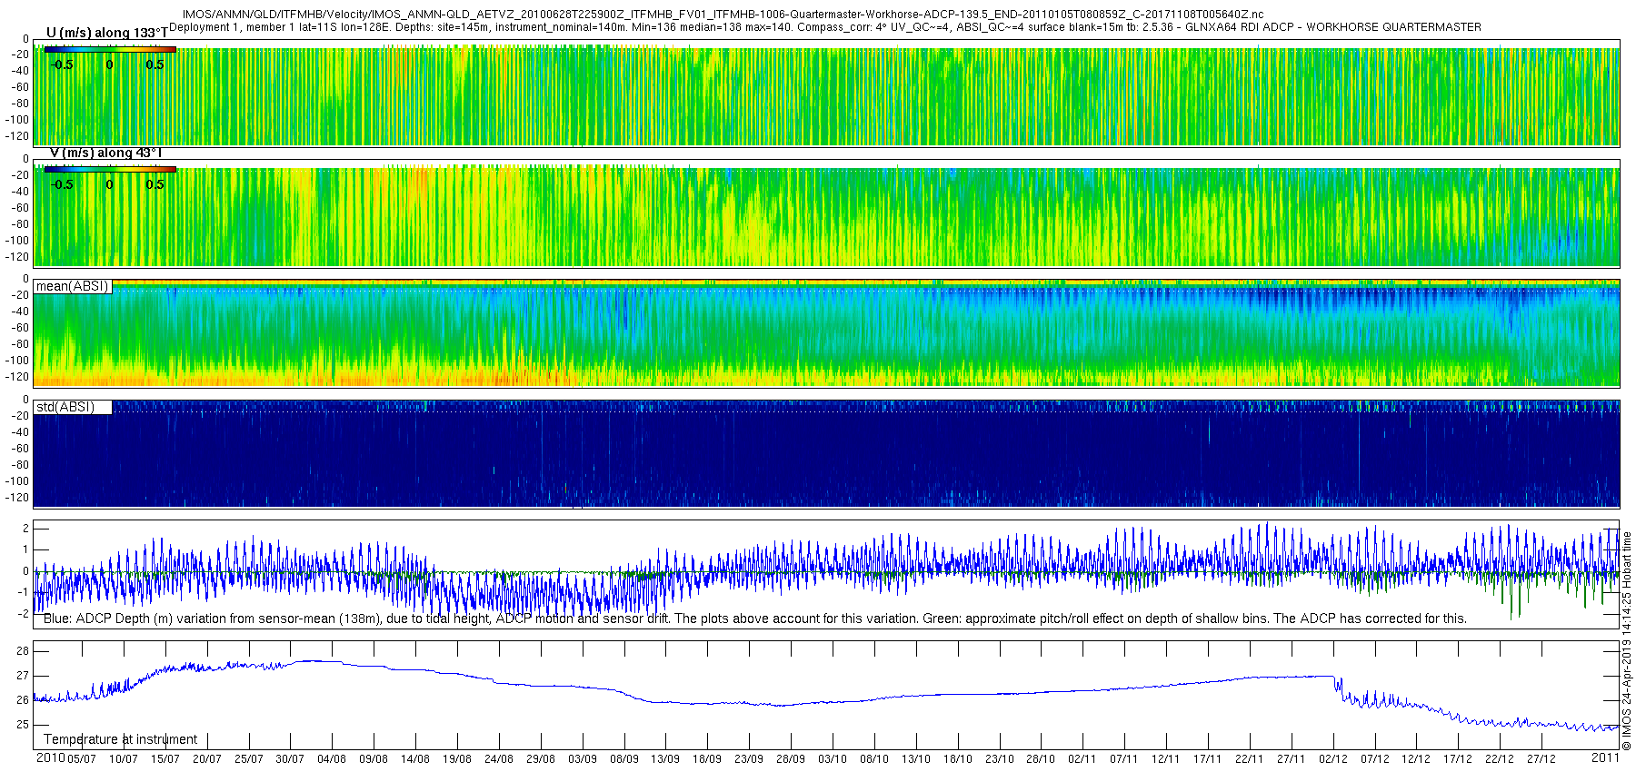Screen dimensions: 1636x772
Task: Click the 'Blue: ADCP Depth (m) variation' caption
Action: (x=754, y=619)
